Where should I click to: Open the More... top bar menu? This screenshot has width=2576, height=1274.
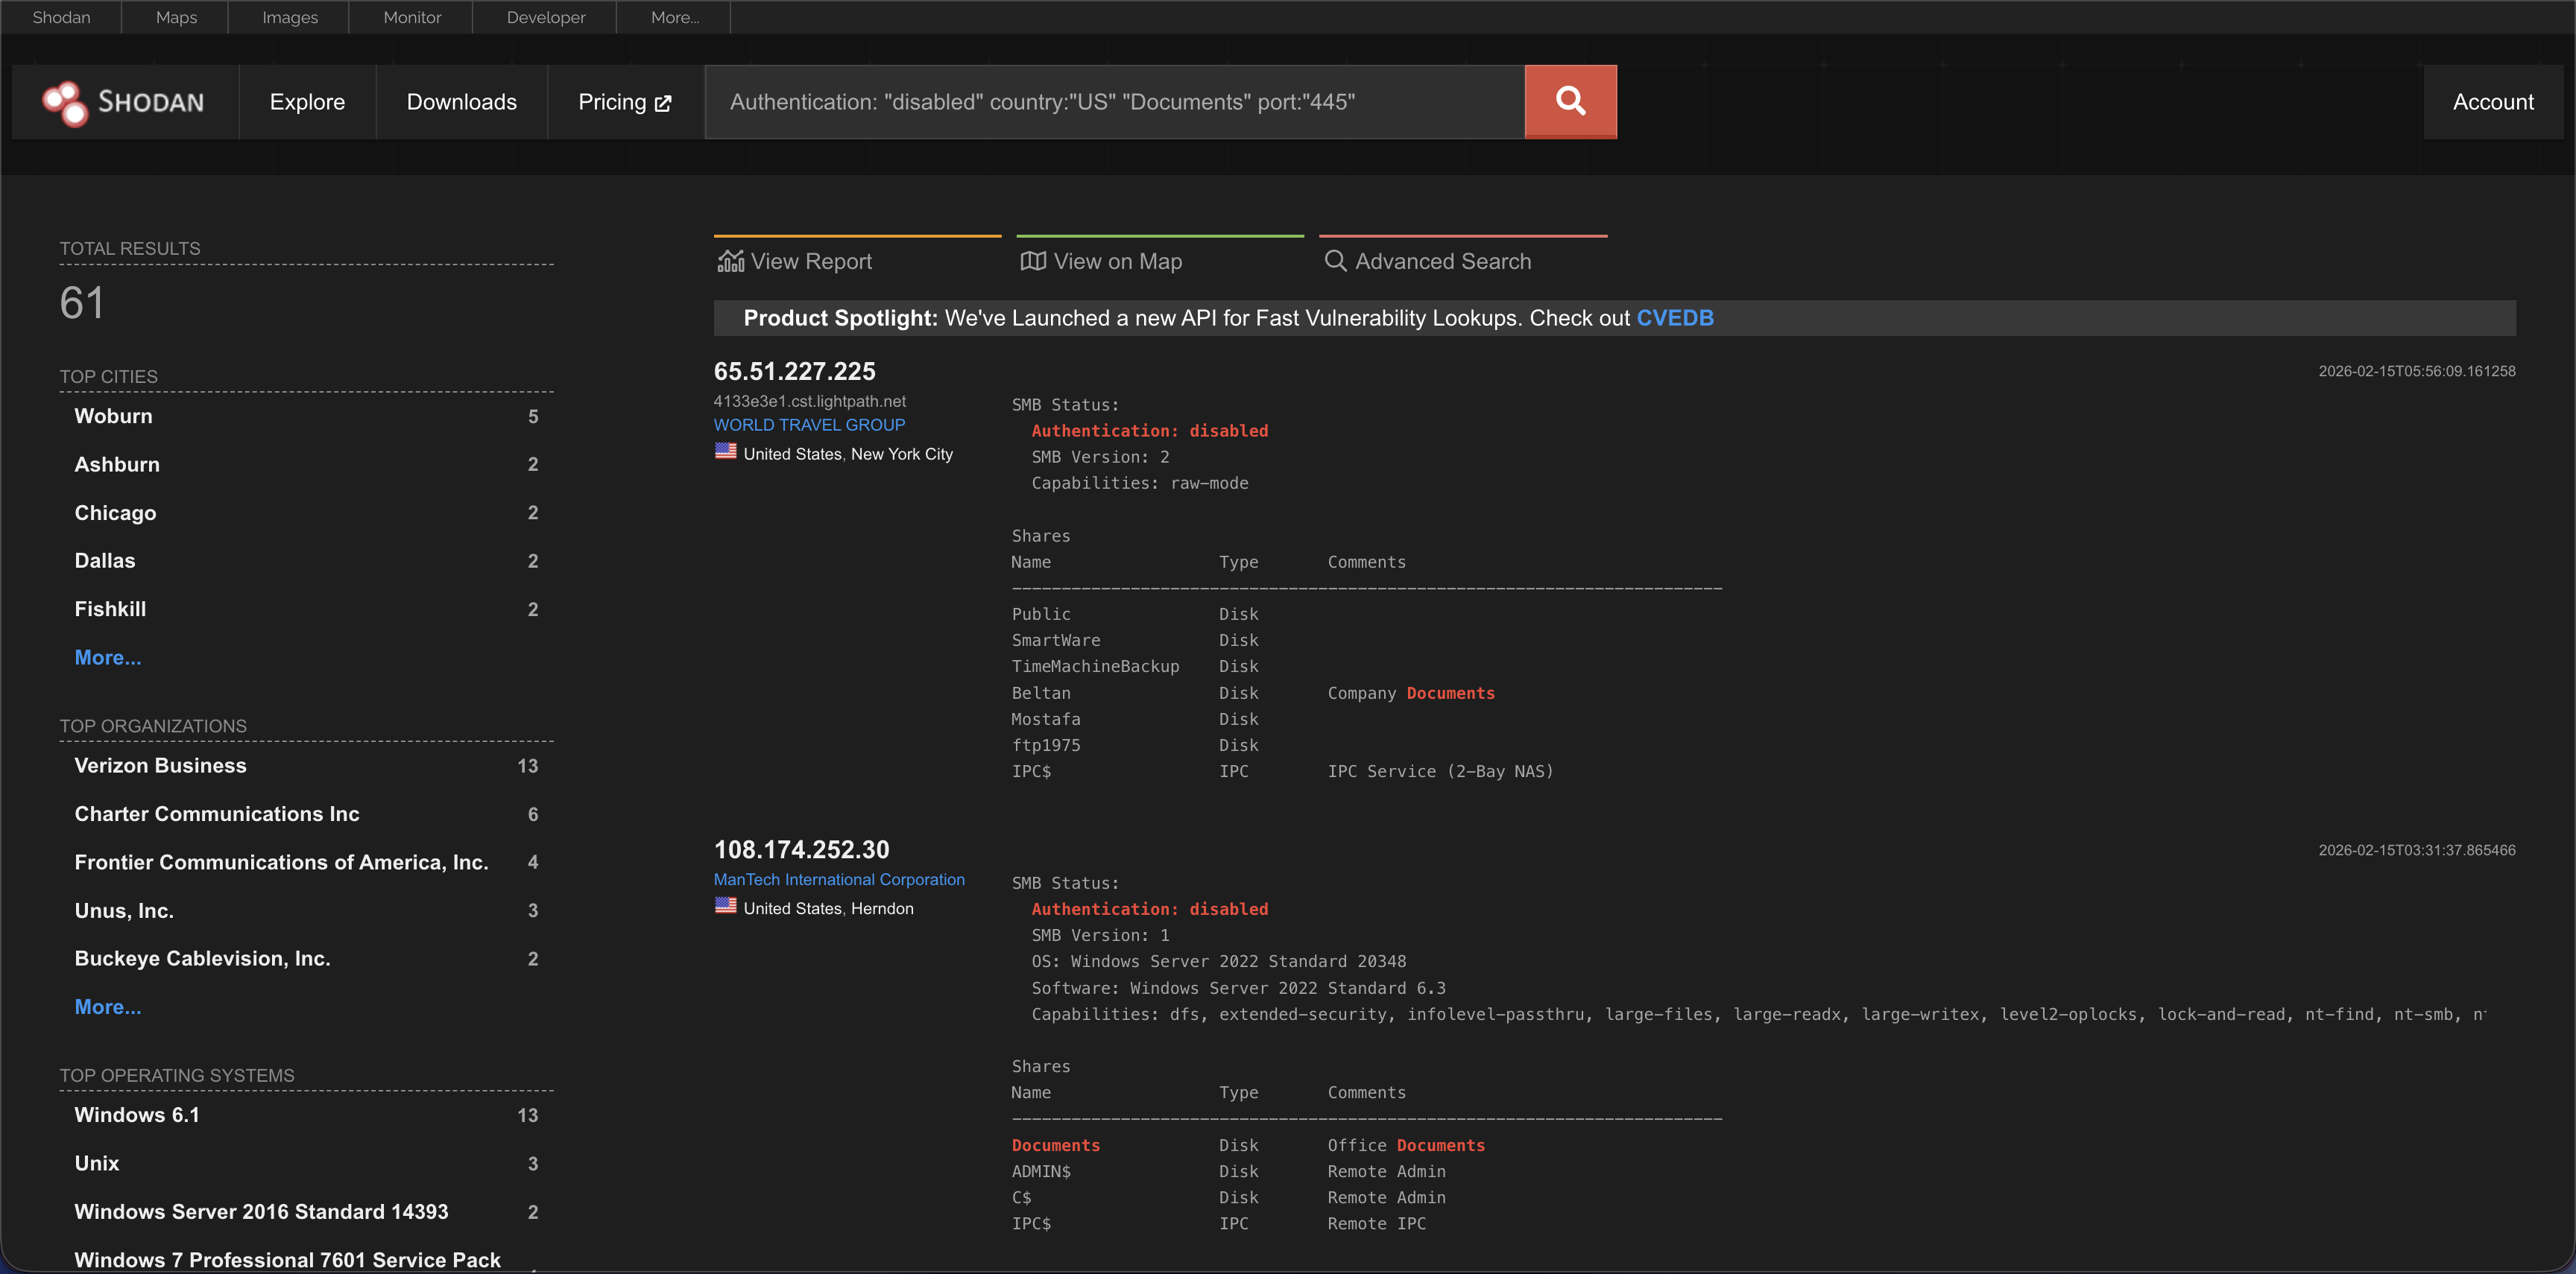point(674,17)
